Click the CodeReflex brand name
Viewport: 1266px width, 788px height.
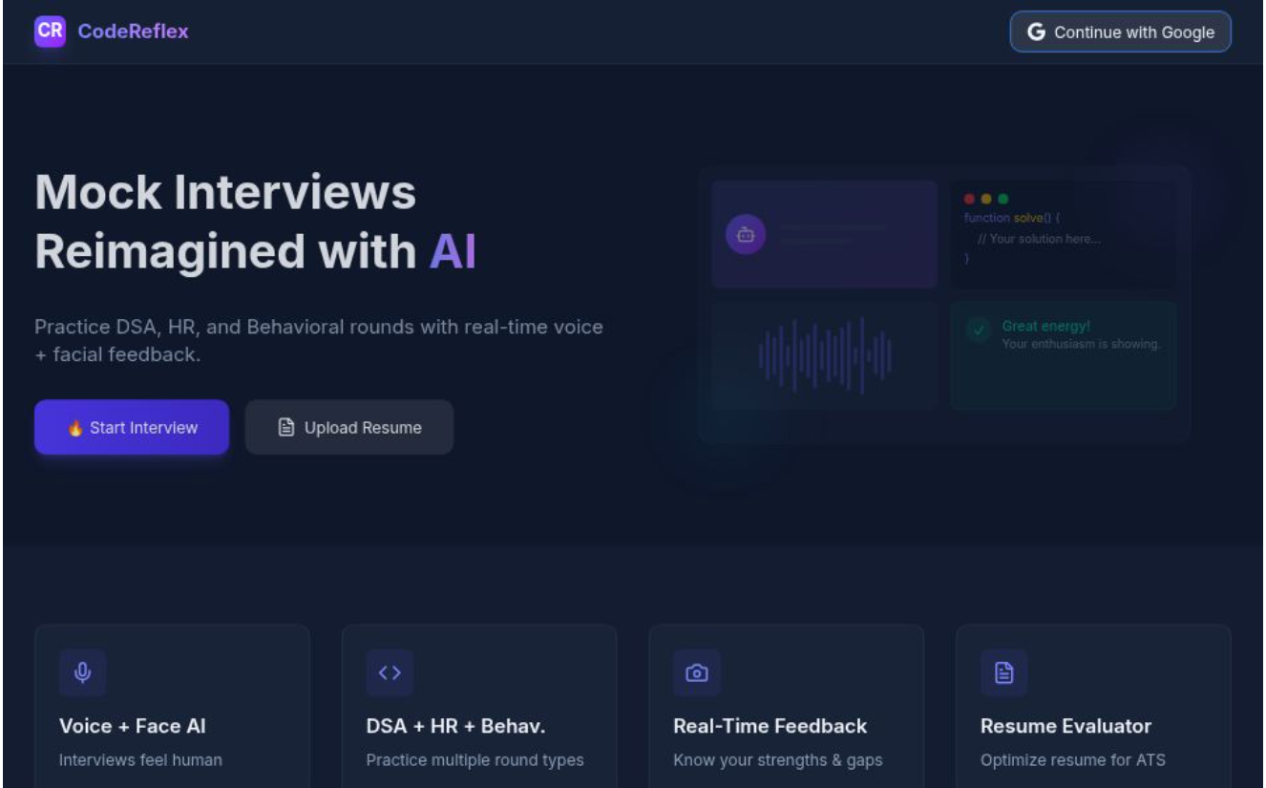pyautogui.click(x=133, y=31)
